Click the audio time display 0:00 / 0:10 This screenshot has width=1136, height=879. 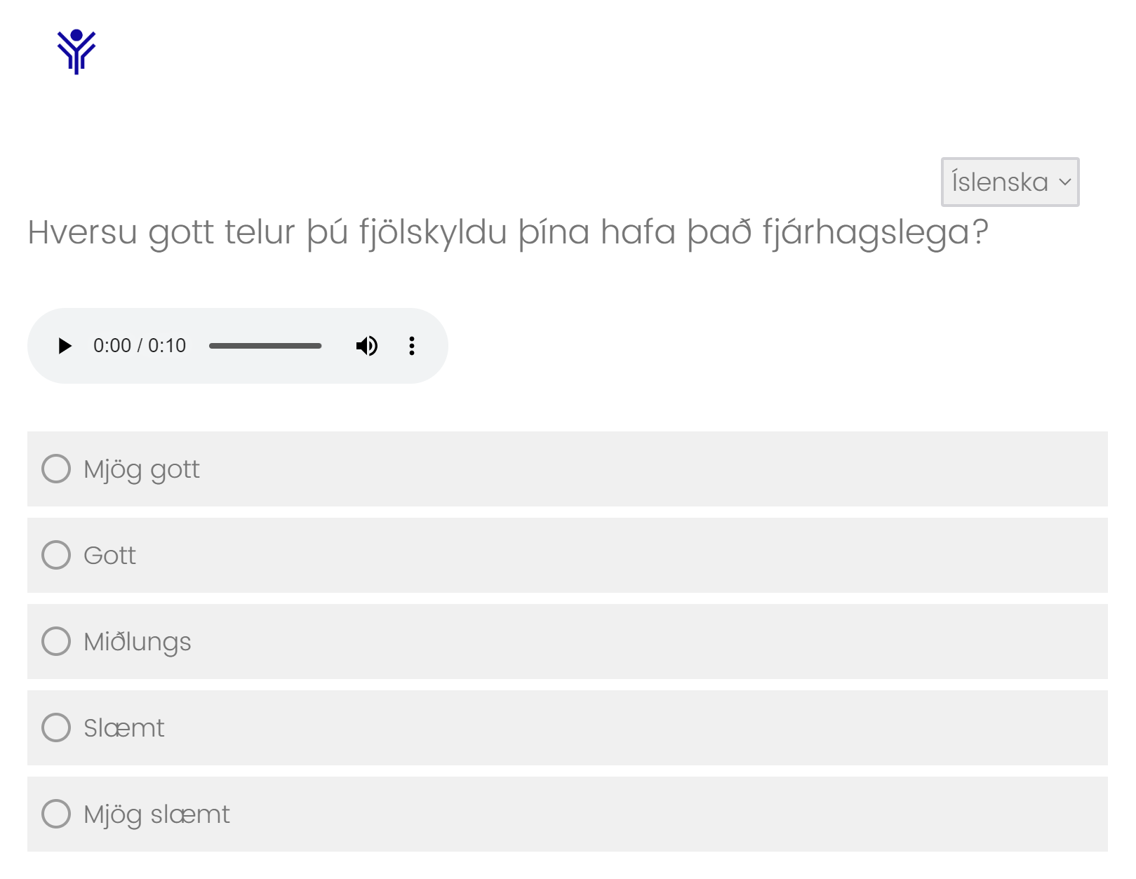tap(140, 346)
